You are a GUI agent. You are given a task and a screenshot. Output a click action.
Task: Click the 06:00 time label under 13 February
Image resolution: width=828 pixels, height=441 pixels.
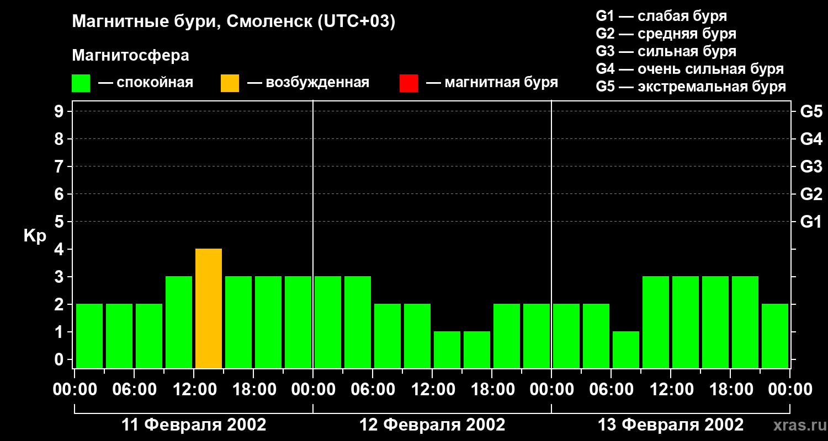click(611, 390)
